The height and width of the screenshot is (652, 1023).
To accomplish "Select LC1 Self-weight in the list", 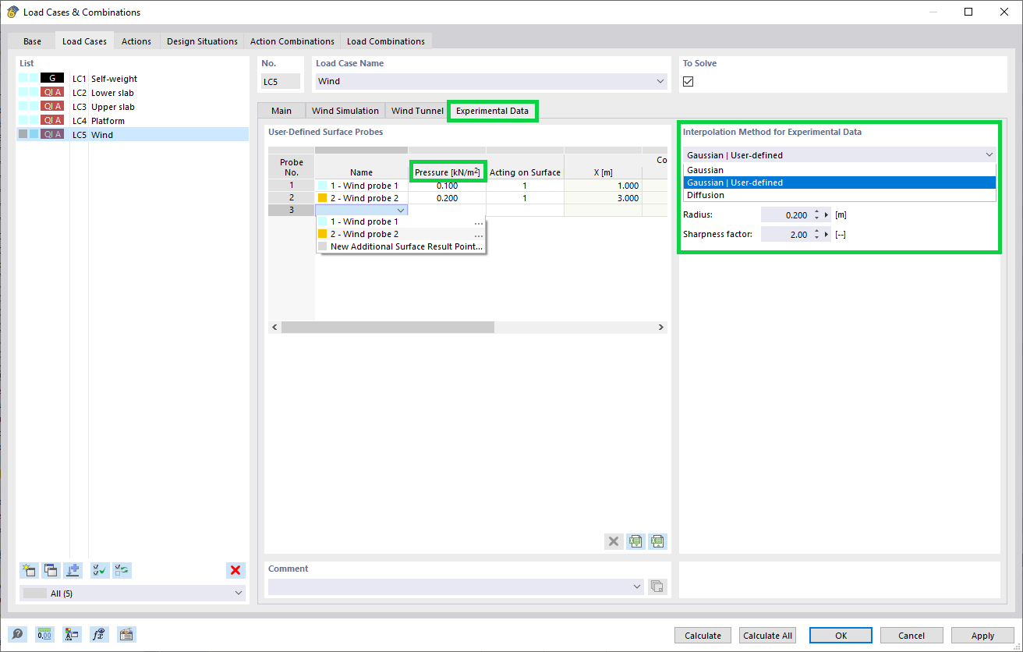I will click(x=133, y=79).
